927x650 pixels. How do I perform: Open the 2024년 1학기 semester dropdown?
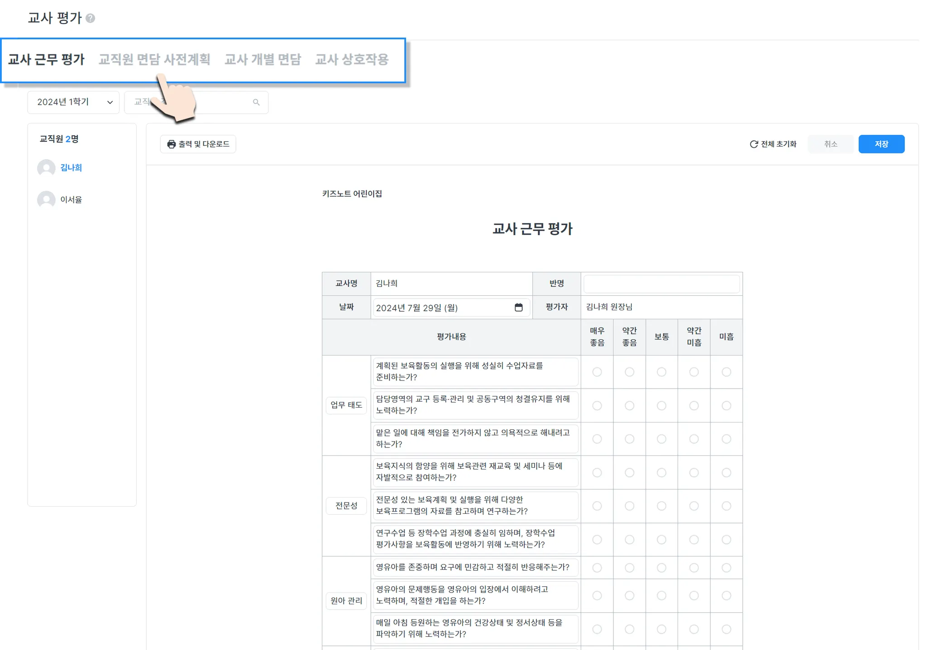[x=73, y=102]
